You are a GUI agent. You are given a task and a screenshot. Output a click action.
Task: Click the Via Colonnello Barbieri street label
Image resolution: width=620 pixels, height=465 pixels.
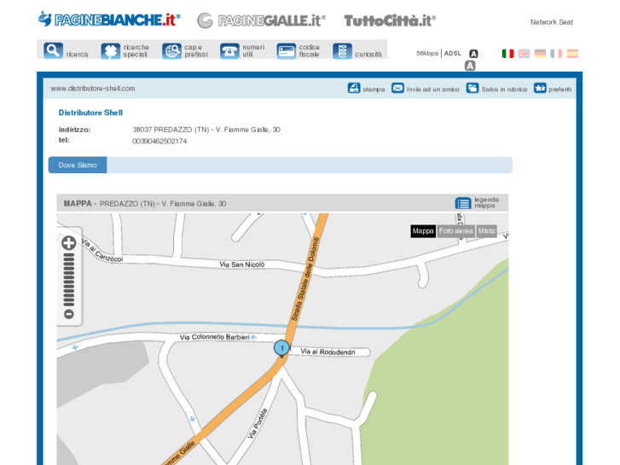[x=215, y=337]
